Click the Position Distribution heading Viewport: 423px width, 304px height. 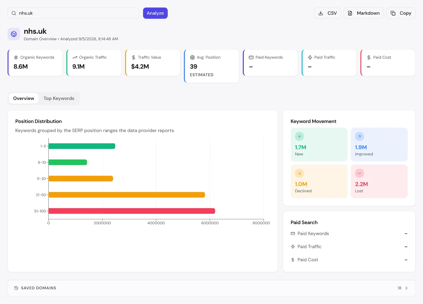(x=38, y=121)
